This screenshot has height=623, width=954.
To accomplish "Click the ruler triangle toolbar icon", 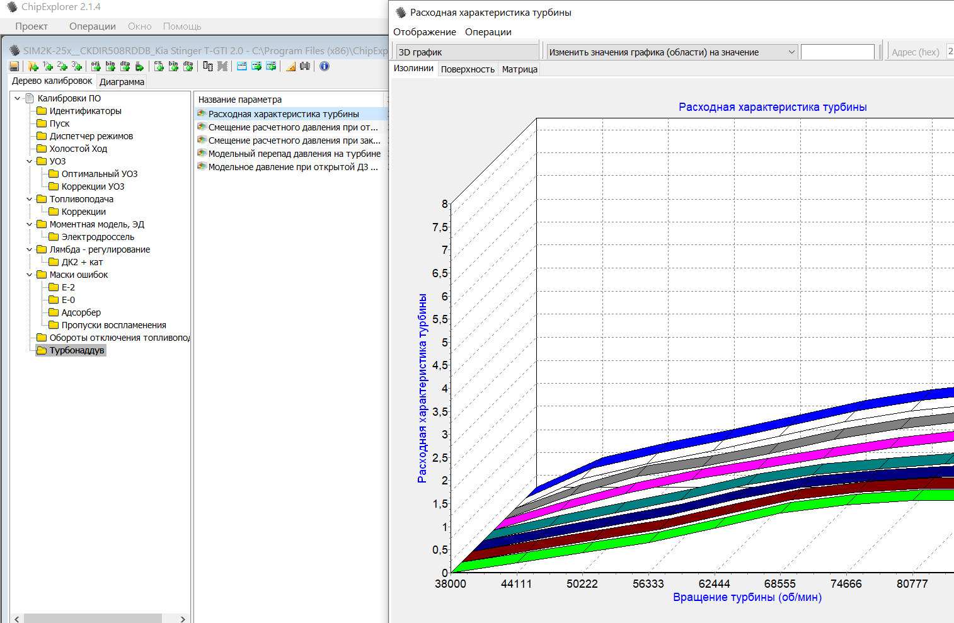I will tap(290, 66).
